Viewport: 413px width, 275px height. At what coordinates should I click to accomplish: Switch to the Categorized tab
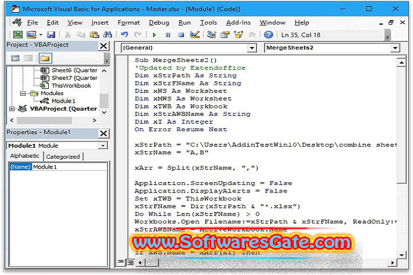[63, 156]
